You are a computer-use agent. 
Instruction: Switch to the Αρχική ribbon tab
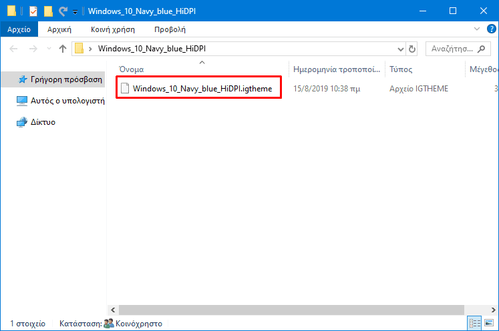point(59,29)
